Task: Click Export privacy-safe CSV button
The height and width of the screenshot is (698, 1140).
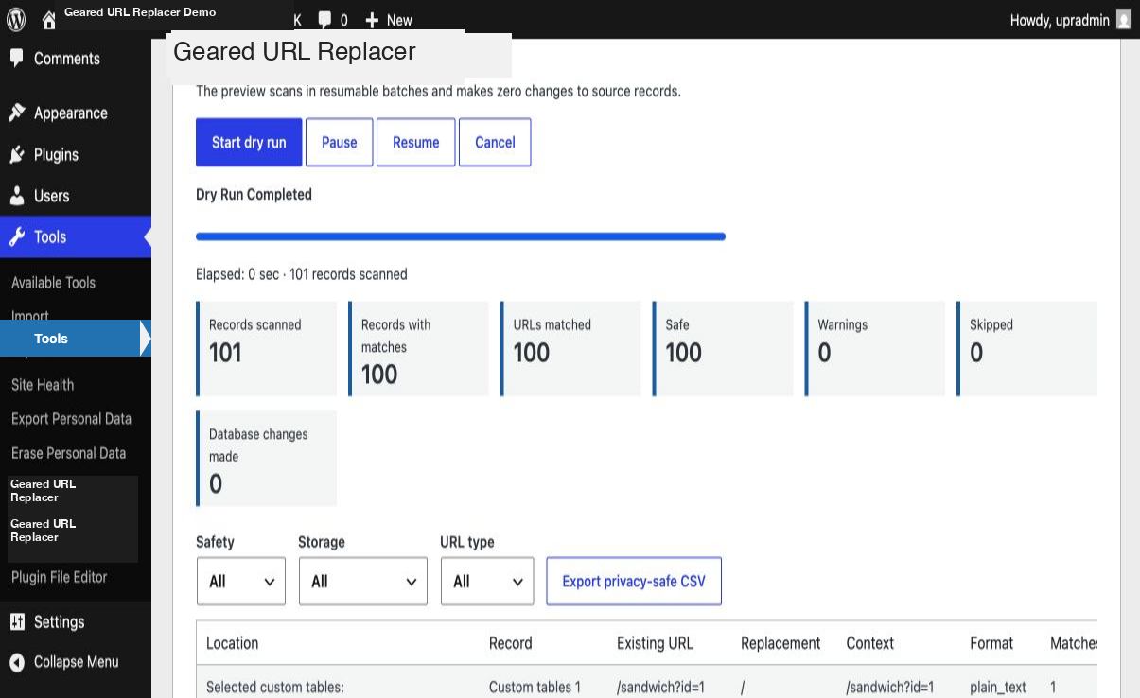Action: (634, 581)
